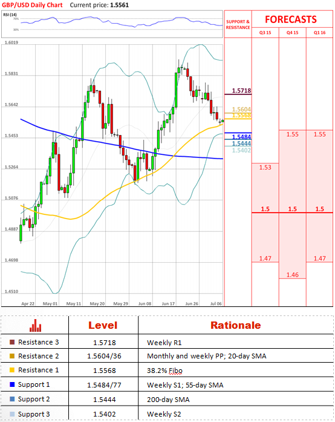Click the Level column header

103,325
